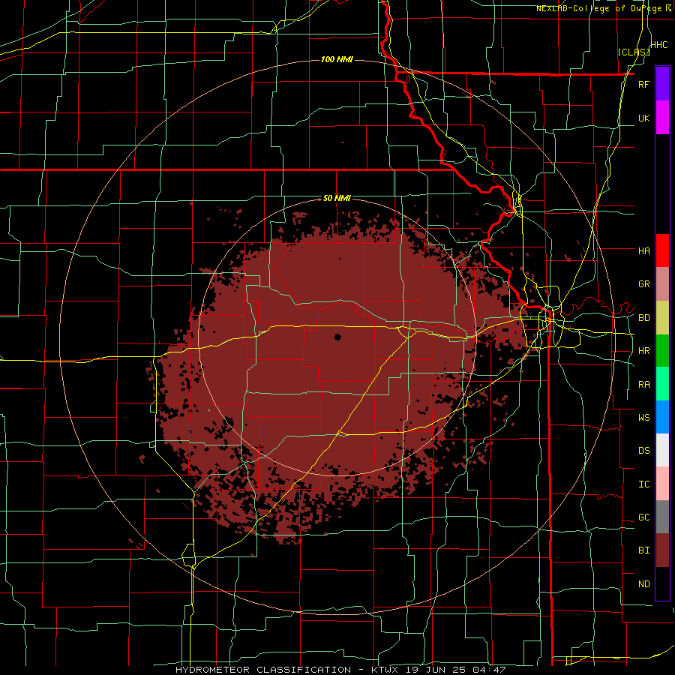Click the UK legend label
The image size is (675, 675).
click(x=643, y=118)
